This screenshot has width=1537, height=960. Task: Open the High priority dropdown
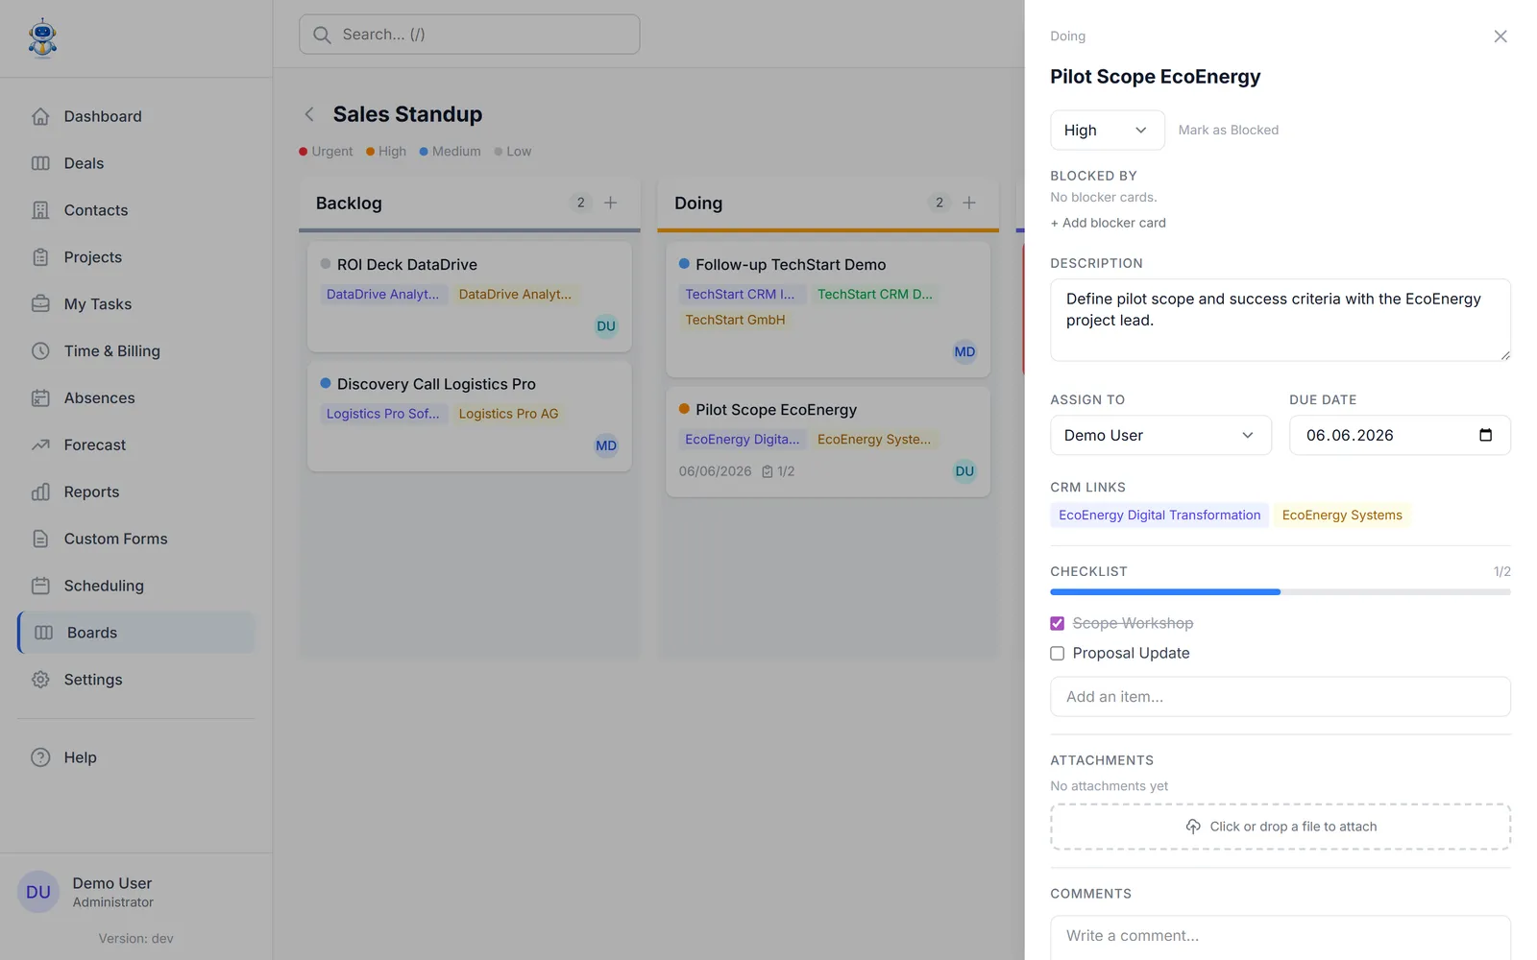point(1108,131)
